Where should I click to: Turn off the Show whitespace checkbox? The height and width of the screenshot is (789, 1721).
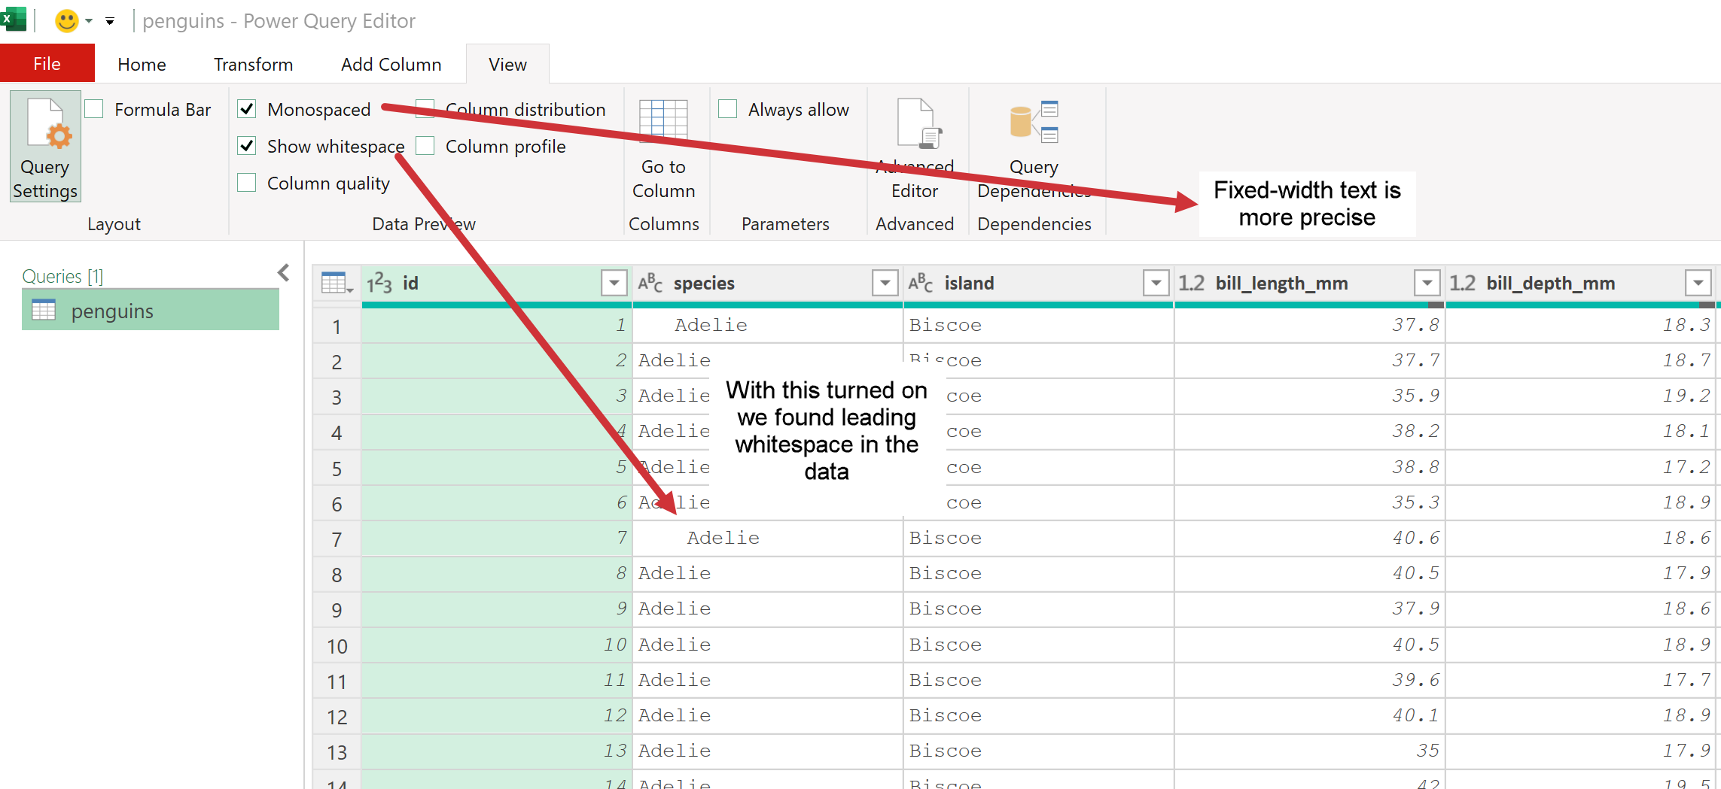point(247,146)
